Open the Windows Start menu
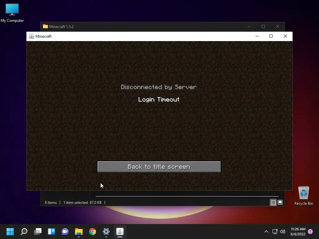 click(10, 232)
